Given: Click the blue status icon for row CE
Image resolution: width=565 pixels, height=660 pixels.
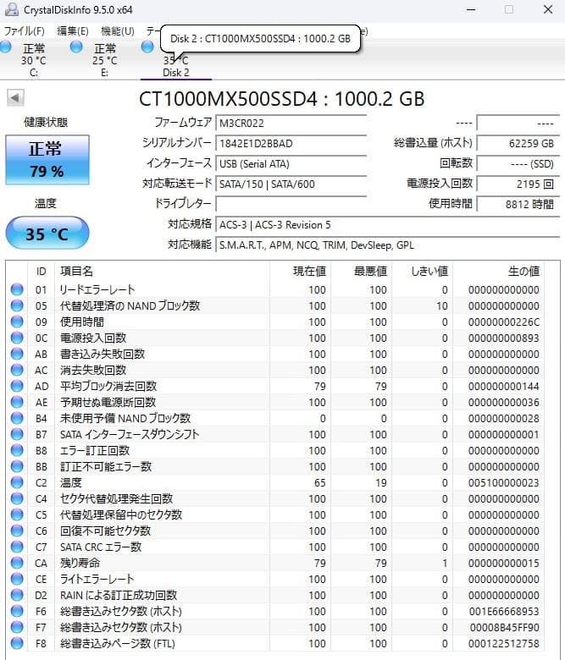Looking at the screenshot, I should (17, 579).
